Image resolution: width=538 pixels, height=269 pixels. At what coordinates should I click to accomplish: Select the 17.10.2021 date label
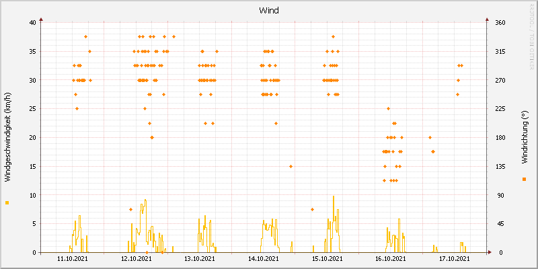click(455, 258)
